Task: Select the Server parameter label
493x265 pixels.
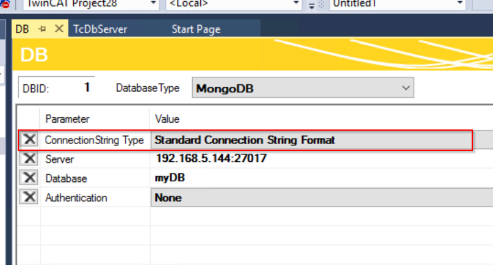Action: 59,159
